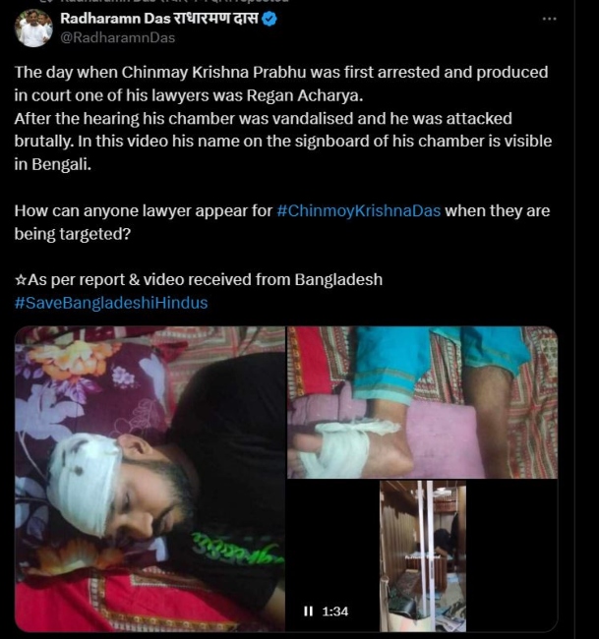599x639 pixels.
Task: Open the @RadharamnDas handle link
Action: pyautogui.click(x=118, y=38)
